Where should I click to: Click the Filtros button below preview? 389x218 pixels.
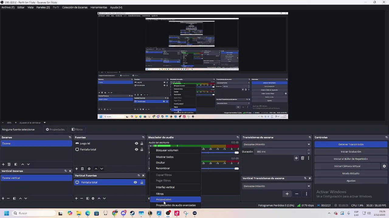point(77,130)
